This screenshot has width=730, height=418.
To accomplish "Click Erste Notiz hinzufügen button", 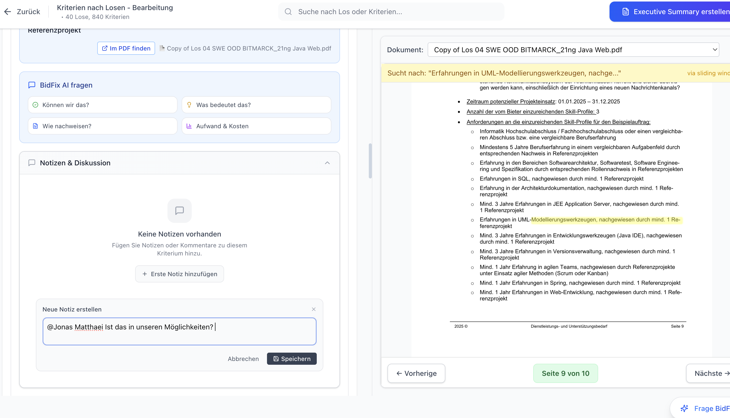I will [179, 274].
